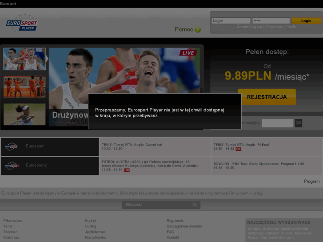Select the runners thumbnail

point(24,59)
